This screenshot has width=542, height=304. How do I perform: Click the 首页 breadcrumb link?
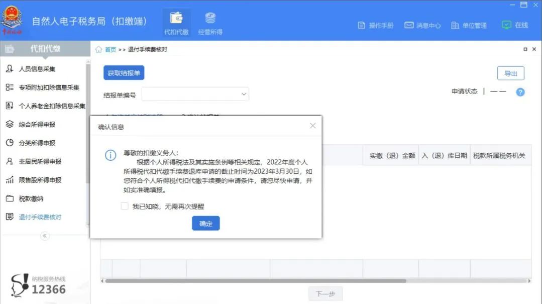(x=111, y=50)
